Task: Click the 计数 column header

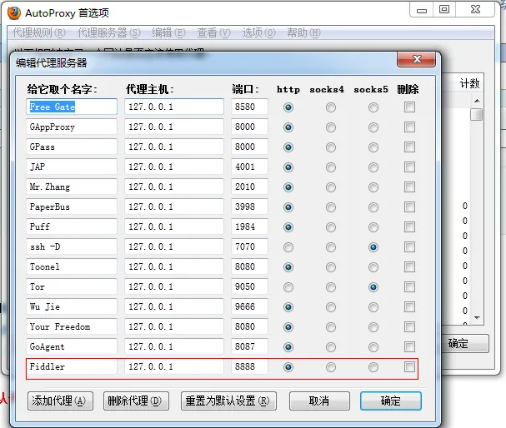Action: coord(469,83)
